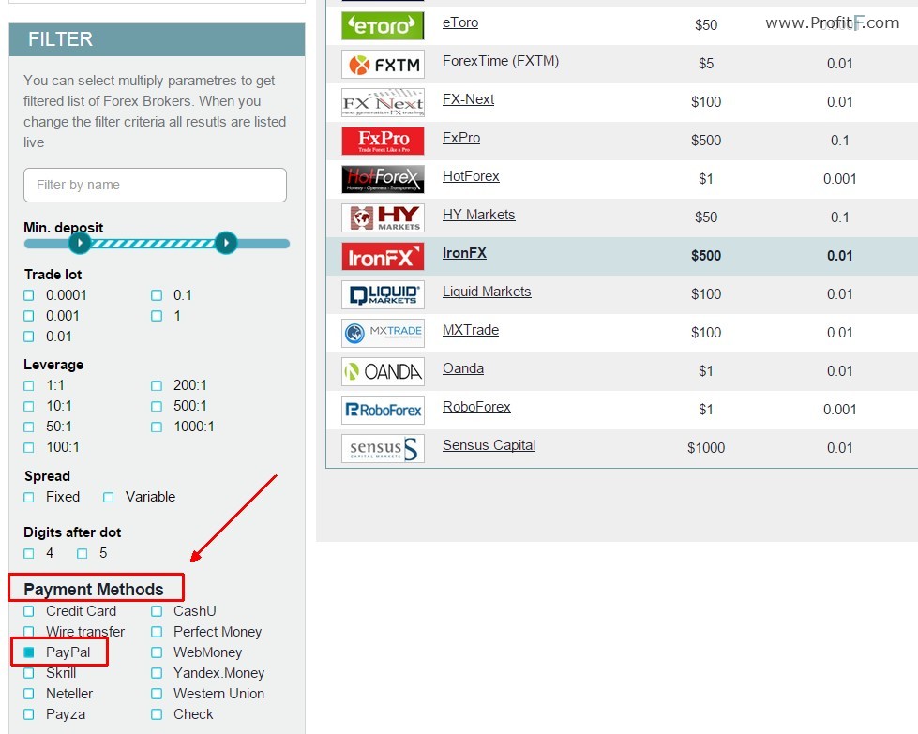Check the 0.01 trade lot box
Image resolution: width=918 pixels, height=734 pixels.
(29, 337)
